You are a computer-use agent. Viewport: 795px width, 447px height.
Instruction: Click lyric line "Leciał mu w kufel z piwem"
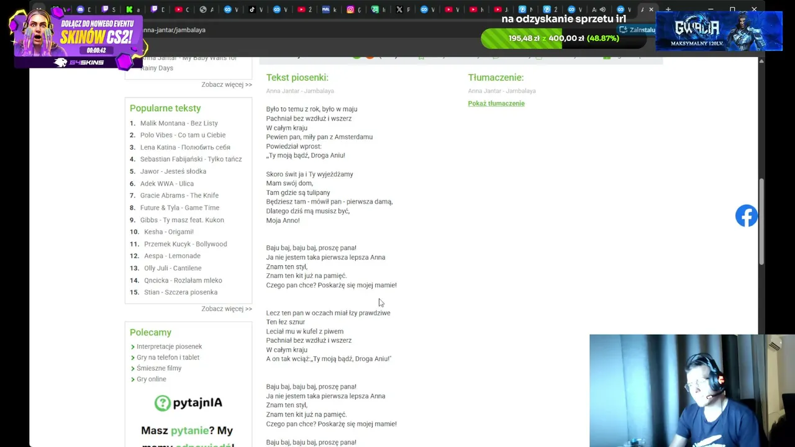pos(305,332)
